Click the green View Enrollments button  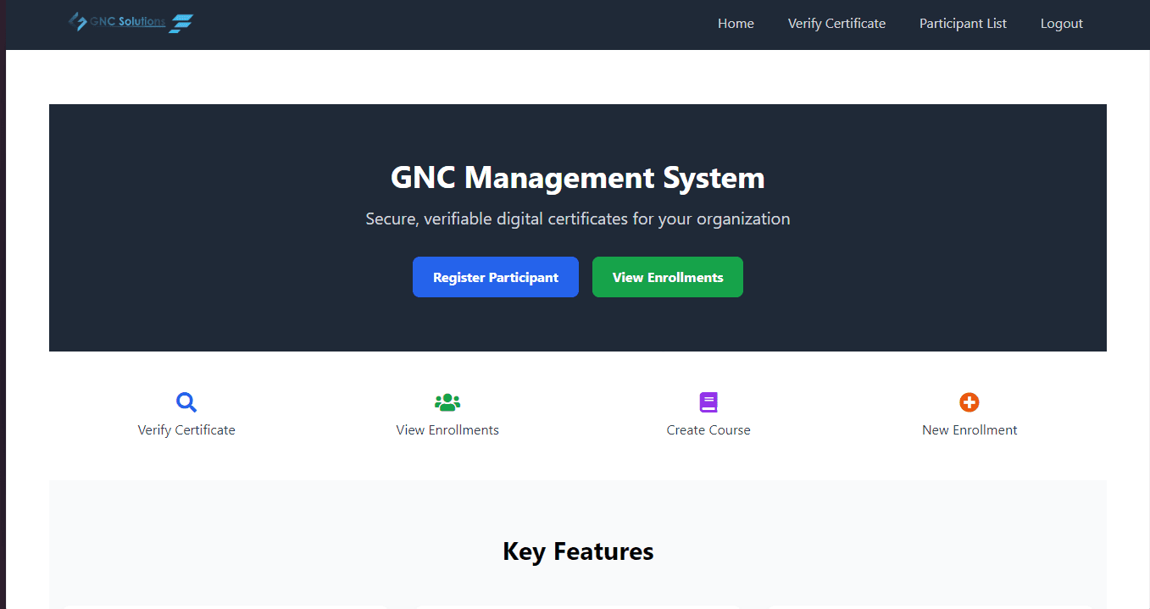point(668,277)
